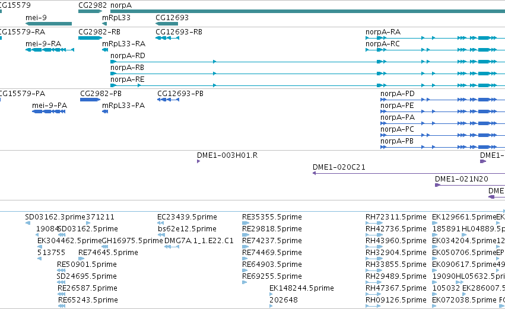505x309 pixels.
Task: Select the GH16975.5prime EST label
Action: (132, 241)
